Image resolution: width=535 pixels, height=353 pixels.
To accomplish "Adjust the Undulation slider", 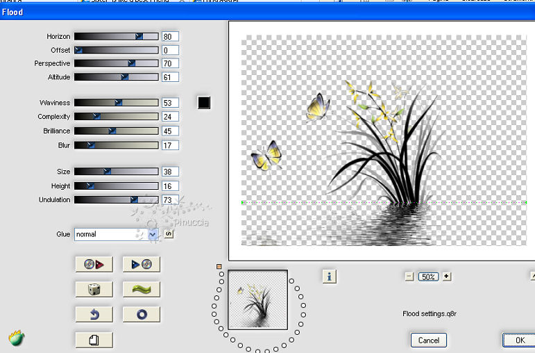I will 117,199.
